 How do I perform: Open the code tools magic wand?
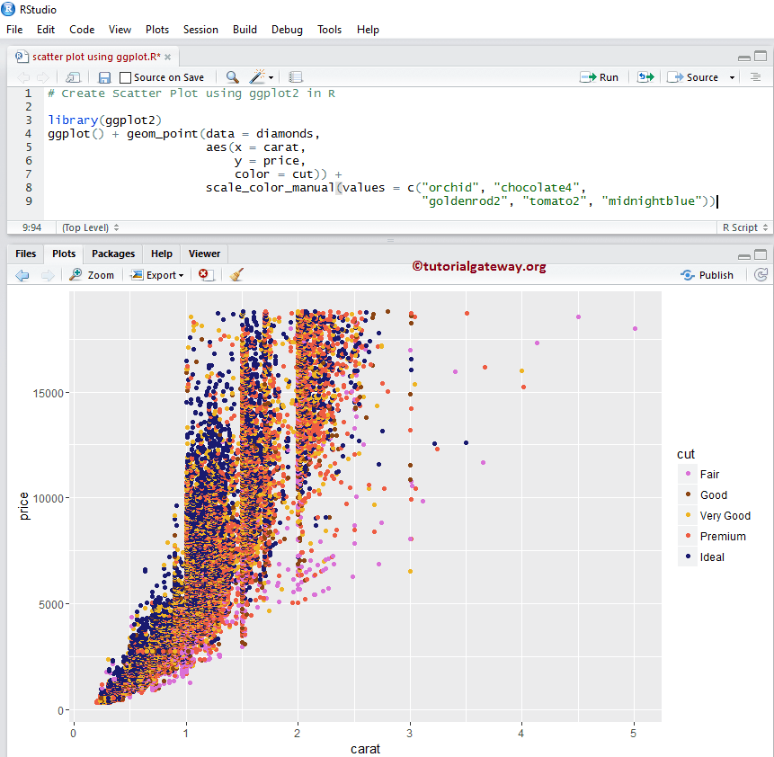259,77
